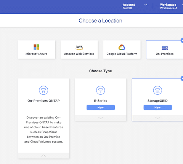Click the New badge under E-Series
This screenshot has width=183, height=164.
point(101,107)
